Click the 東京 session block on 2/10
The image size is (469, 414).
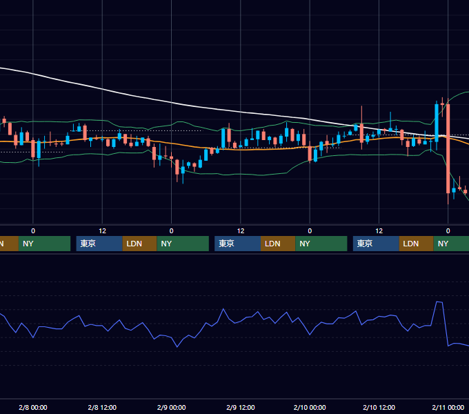[376, 244]
